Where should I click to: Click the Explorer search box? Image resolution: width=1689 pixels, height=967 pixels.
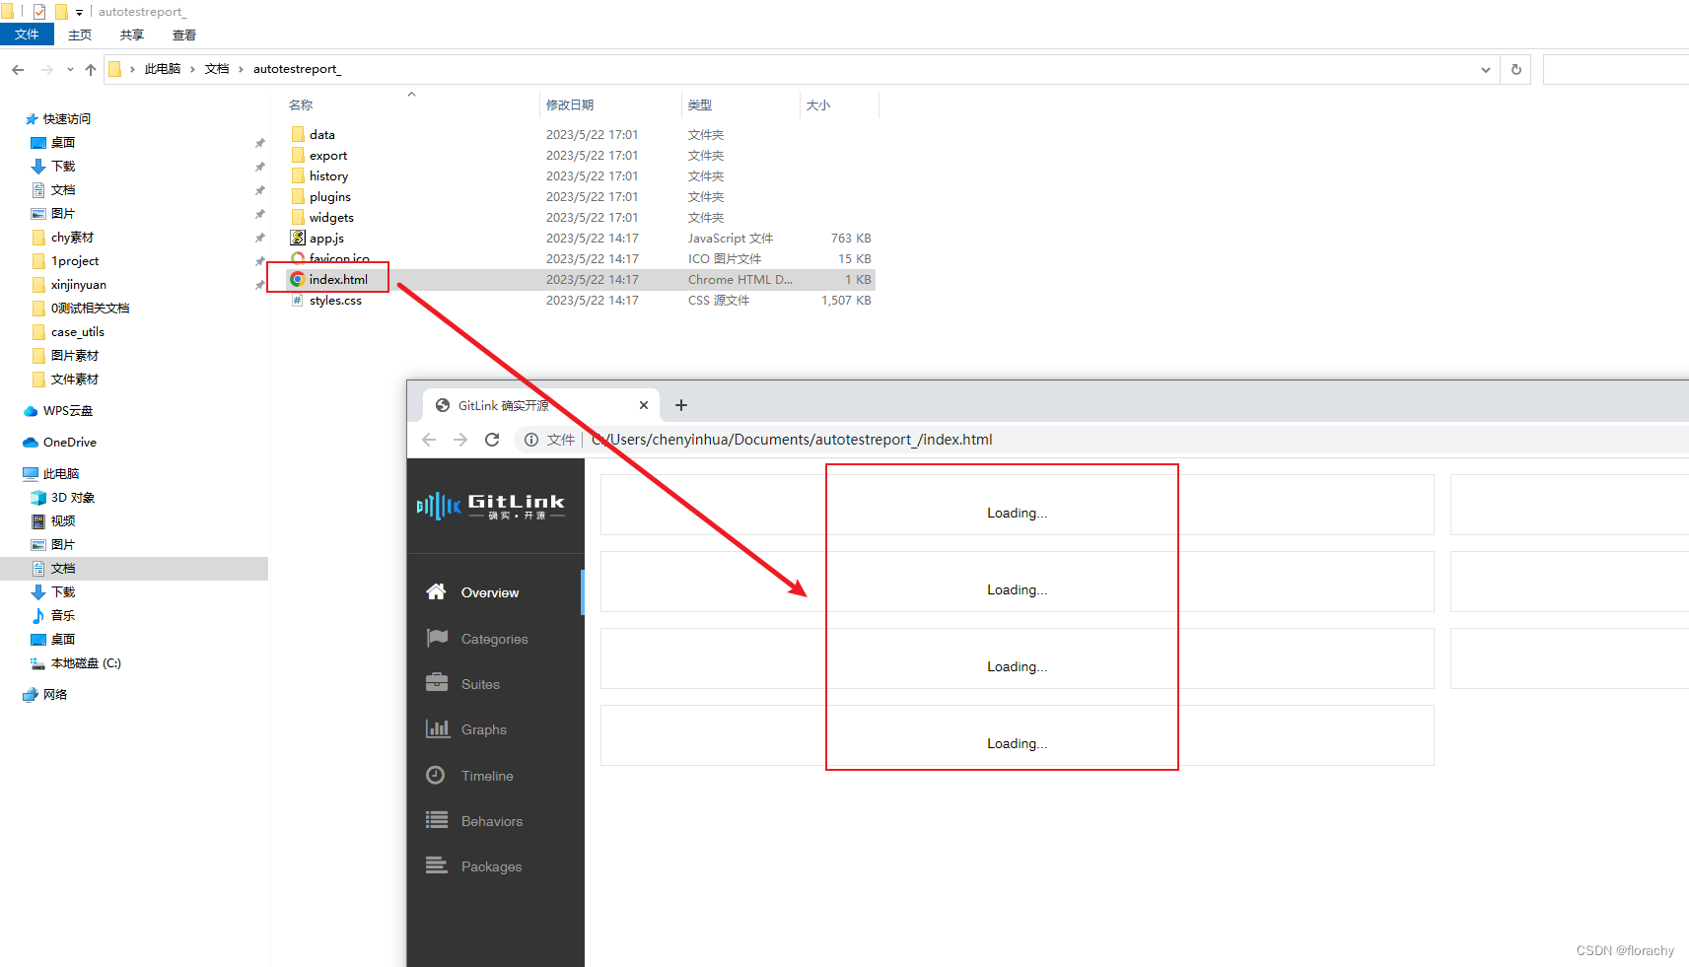click(1616, 69)
